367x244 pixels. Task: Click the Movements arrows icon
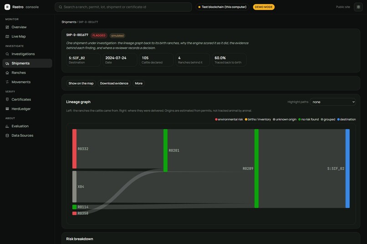point(7,82)
